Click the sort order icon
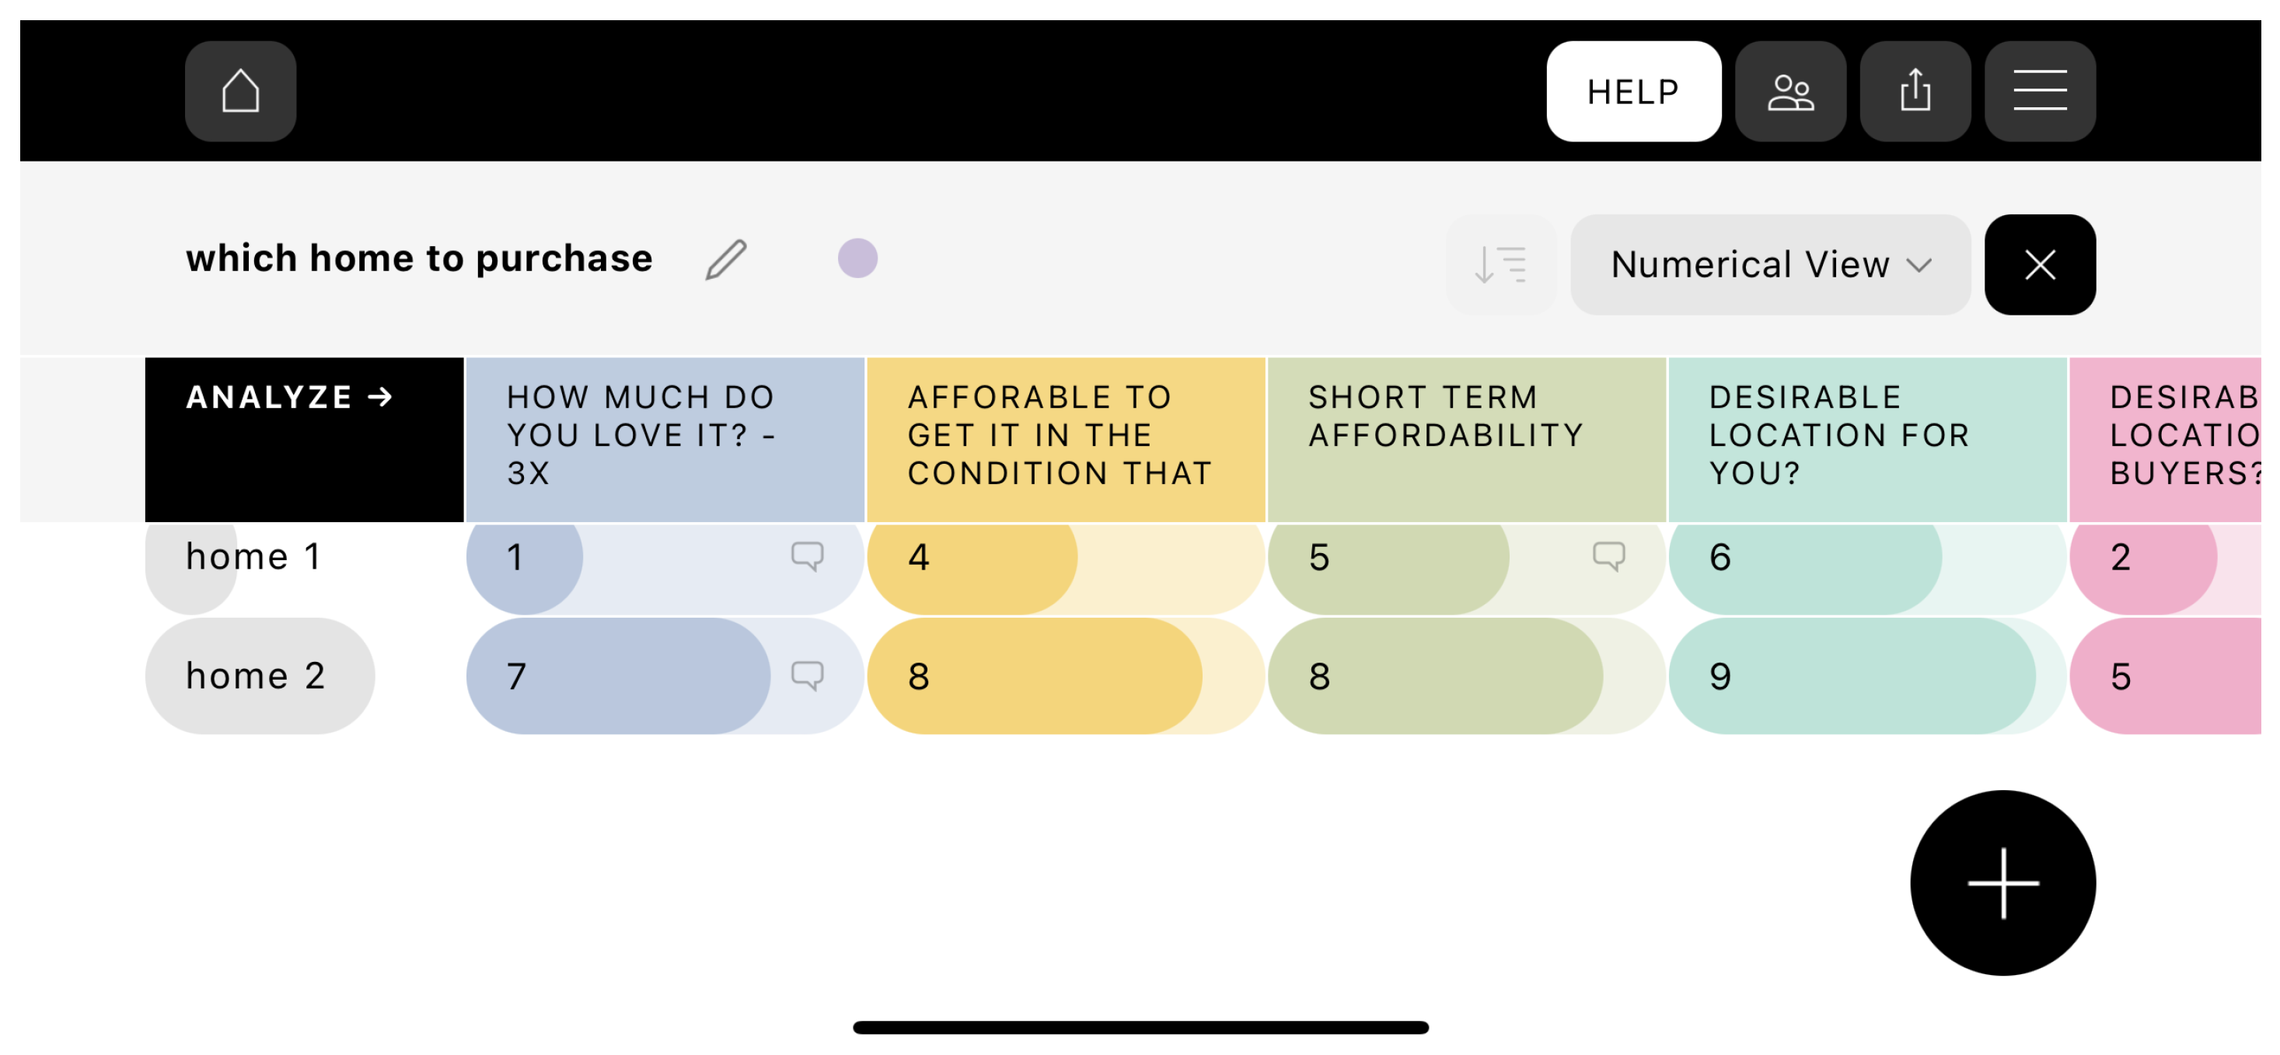The width and height of the screenshot is (2280, 1055). [x=1501, y=264]
